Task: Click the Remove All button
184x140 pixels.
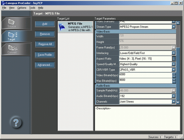Action: coord(45,44)
